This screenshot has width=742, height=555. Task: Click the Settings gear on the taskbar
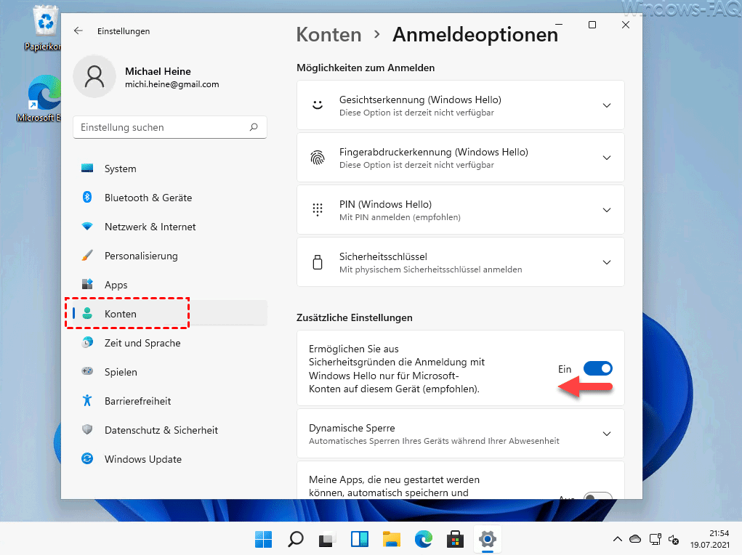[x=488, y=539]
